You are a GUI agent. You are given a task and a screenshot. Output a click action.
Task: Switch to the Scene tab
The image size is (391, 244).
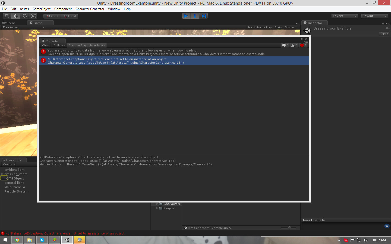click(9, 23)
